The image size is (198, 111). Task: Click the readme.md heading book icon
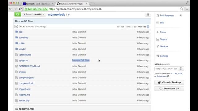17,109
